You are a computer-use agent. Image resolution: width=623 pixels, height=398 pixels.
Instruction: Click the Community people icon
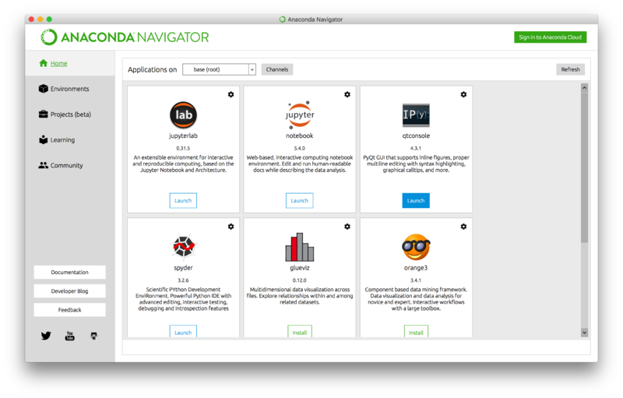[44, 165]
